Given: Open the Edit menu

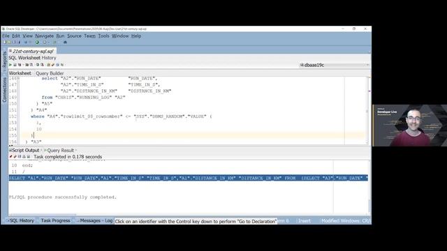Looking at the screenshot, I should (x=16, y=36).
